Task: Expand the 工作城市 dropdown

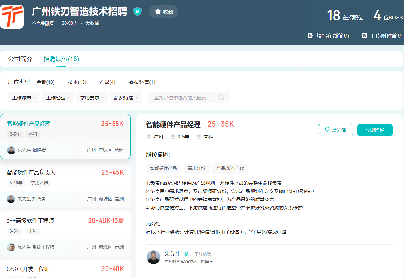Action: (24, 98)
